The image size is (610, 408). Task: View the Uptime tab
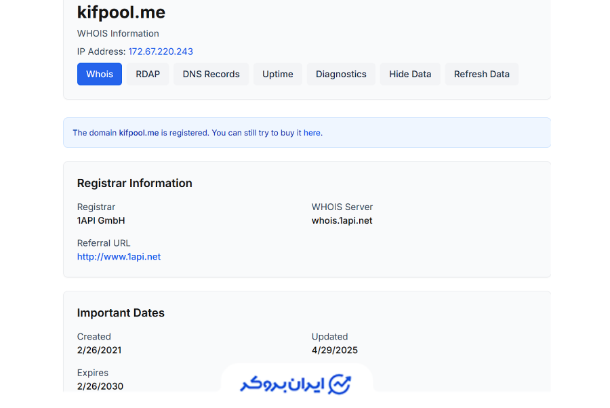coord(277,74)
